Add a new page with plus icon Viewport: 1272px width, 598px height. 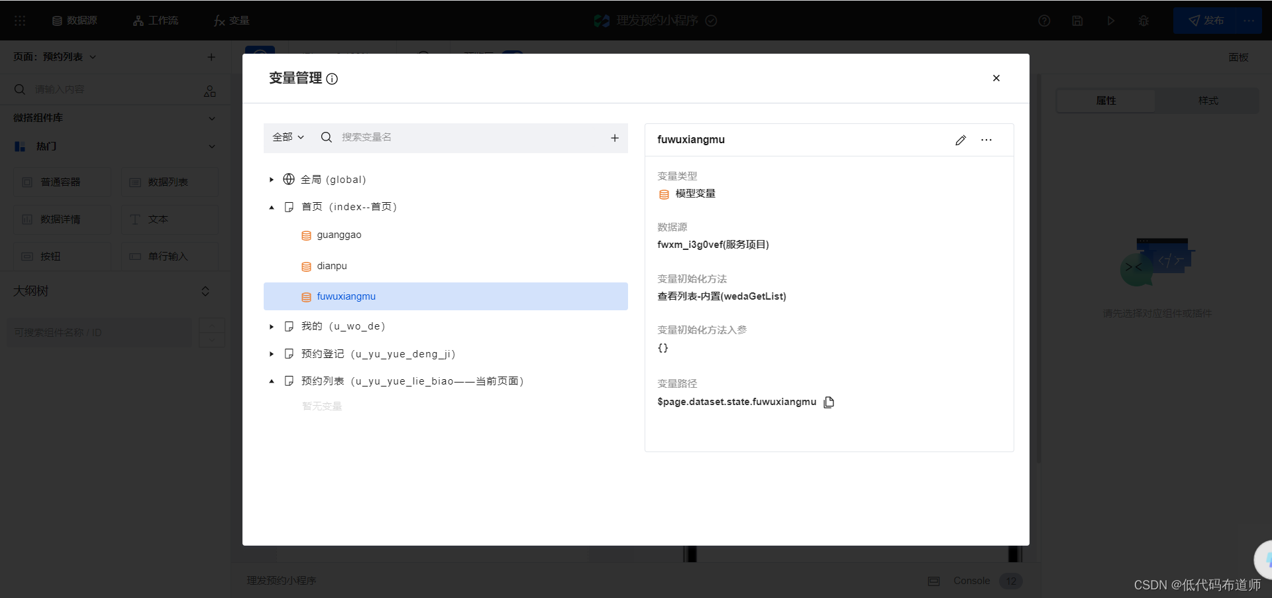(x=211, y=57)
